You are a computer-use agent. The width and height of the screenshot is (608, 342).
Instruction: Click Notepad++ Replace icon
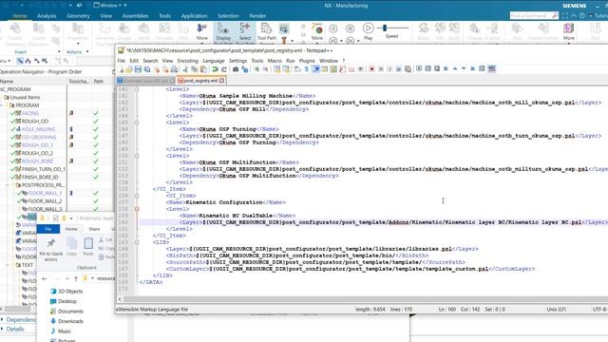245,69
